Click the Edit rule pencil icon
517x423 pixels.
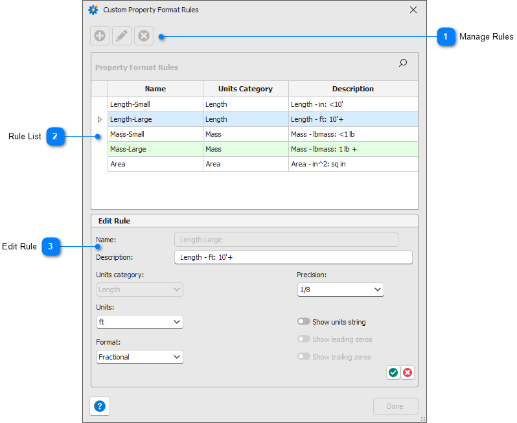(x=122, y=36)
